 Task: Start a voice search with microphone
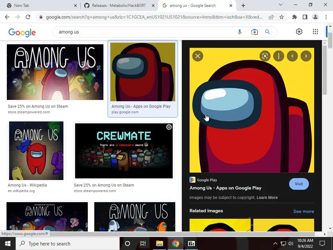click(x=240, y=32)
